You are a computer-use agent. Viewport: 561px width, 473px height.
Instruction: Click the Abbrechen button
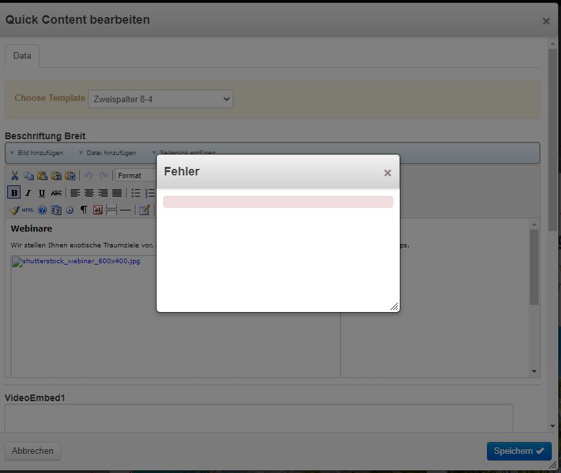click(32, 451)
